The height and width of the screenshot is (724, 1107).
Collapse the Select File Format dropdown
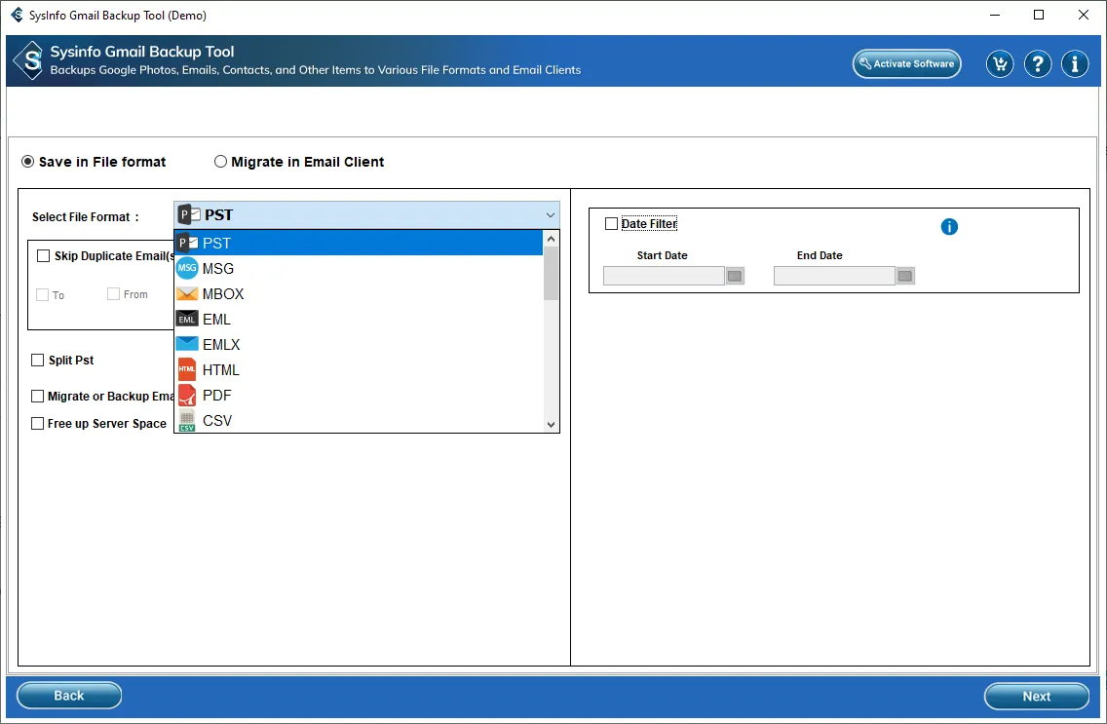pos(551,215)
